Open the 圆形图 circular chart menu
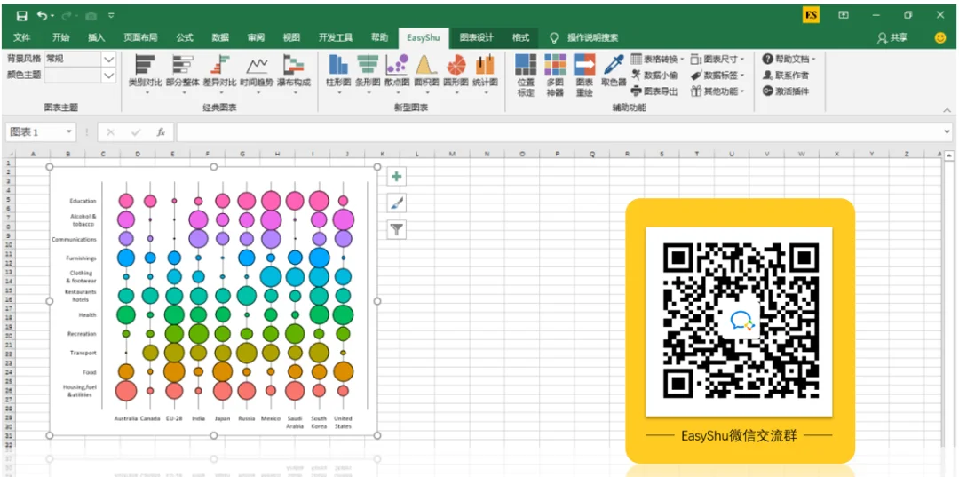 pyautogui.click(x=456, y=72)
